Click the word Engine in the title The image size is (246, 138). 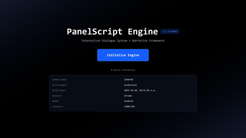(x=143, y=32)
